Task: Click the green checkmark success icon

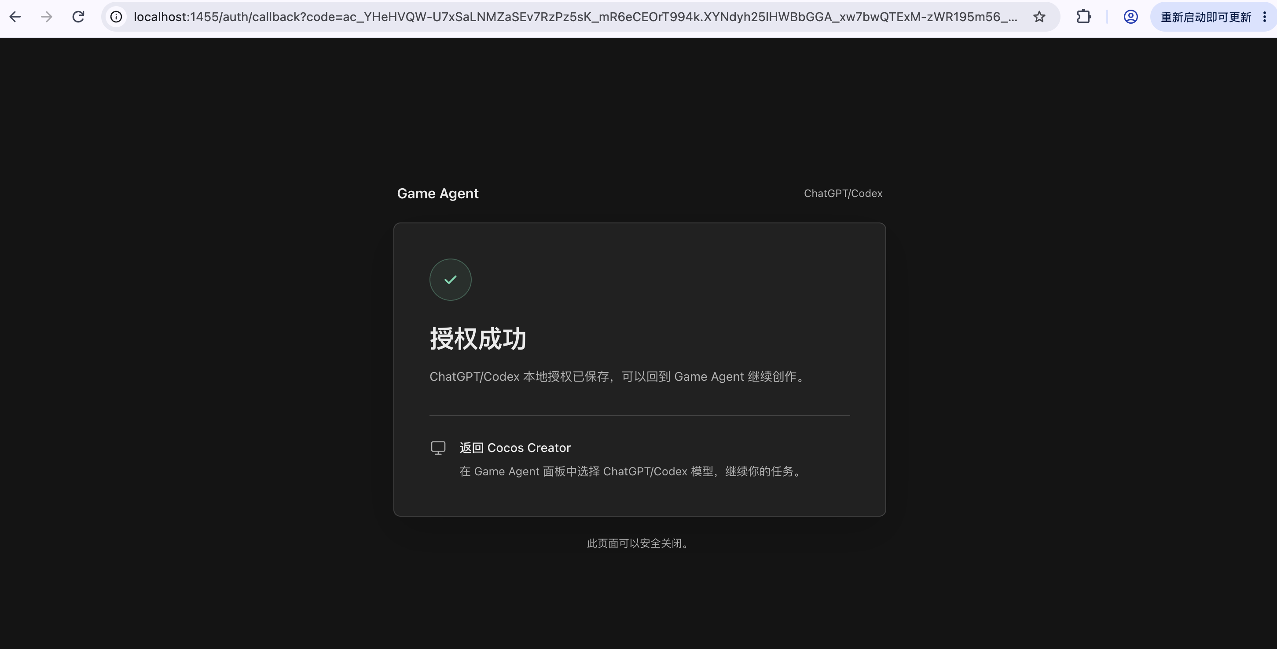Action: (x=450, y=279)
